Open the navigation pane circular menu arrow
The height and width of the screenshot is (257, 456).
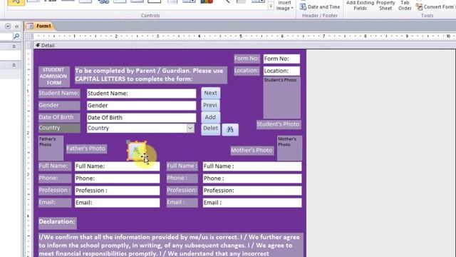8,26
